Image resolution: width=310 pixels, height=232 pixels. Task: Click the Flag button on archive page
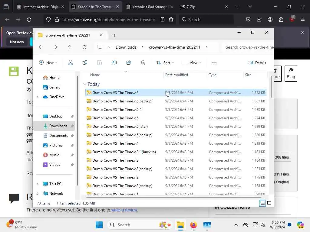pyautogui.click(x=291, y=74)
